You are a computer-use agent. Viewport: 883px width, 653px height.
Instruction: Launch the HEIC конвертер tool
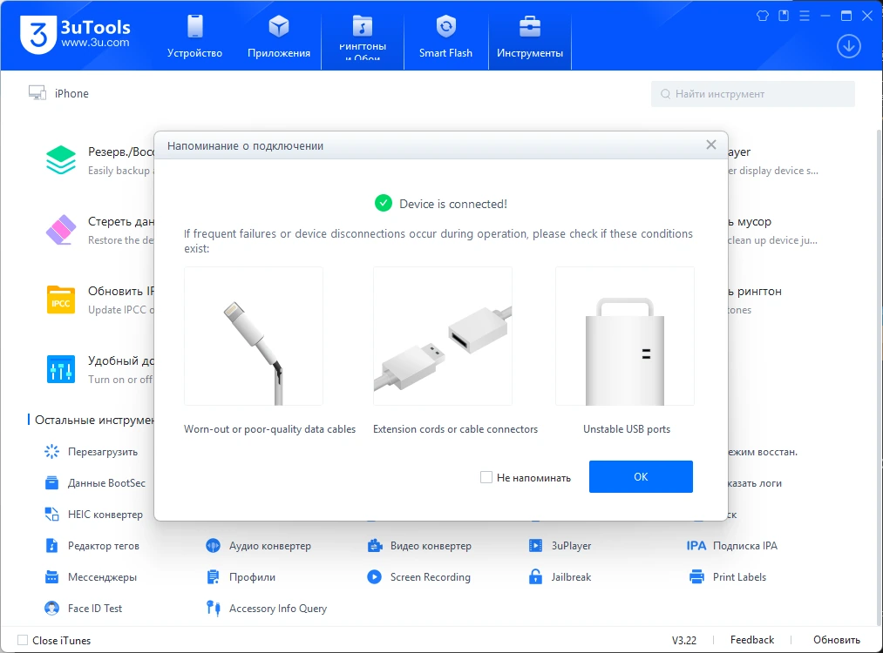coord(93,515)
